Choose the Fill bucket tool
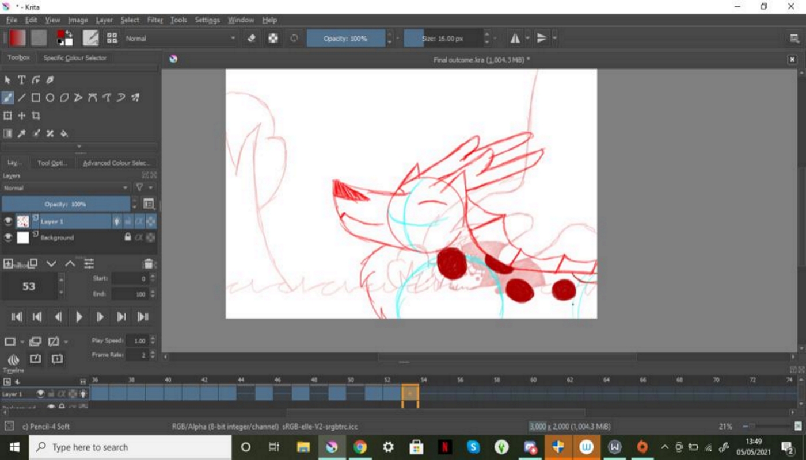806x460 pixels. [64, 133]
